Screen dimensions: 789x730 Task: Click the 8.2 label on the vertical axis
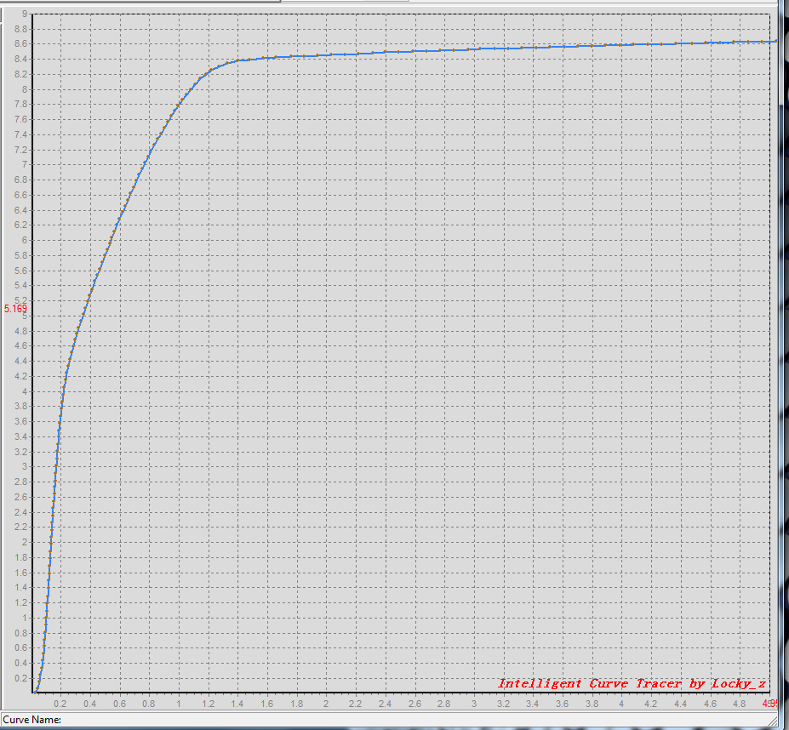pyautogui.click(x=20, y=75)
